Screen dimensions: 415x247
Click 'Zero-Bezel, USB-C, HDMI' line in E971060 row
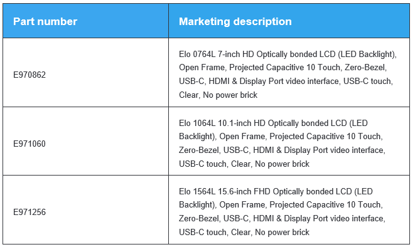(x=282, y=150)
